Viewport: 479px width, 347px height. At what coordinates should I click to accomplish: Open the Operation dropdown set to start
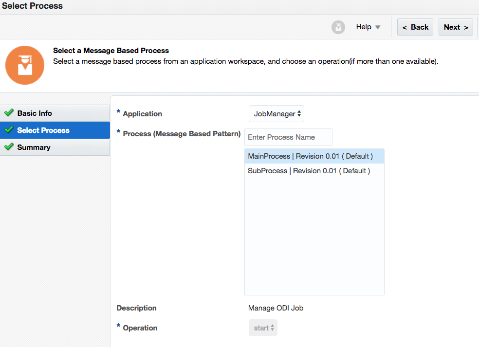[x=263, y=328]
